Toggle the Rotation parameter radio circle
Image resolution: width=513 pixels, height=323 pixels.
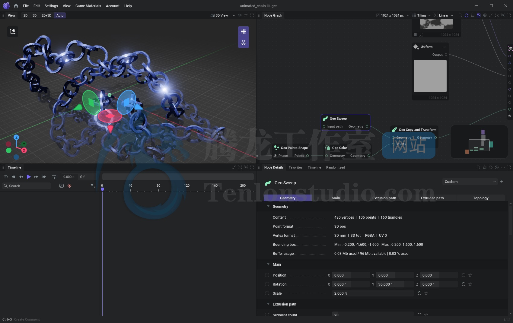(x=267, y=284)
